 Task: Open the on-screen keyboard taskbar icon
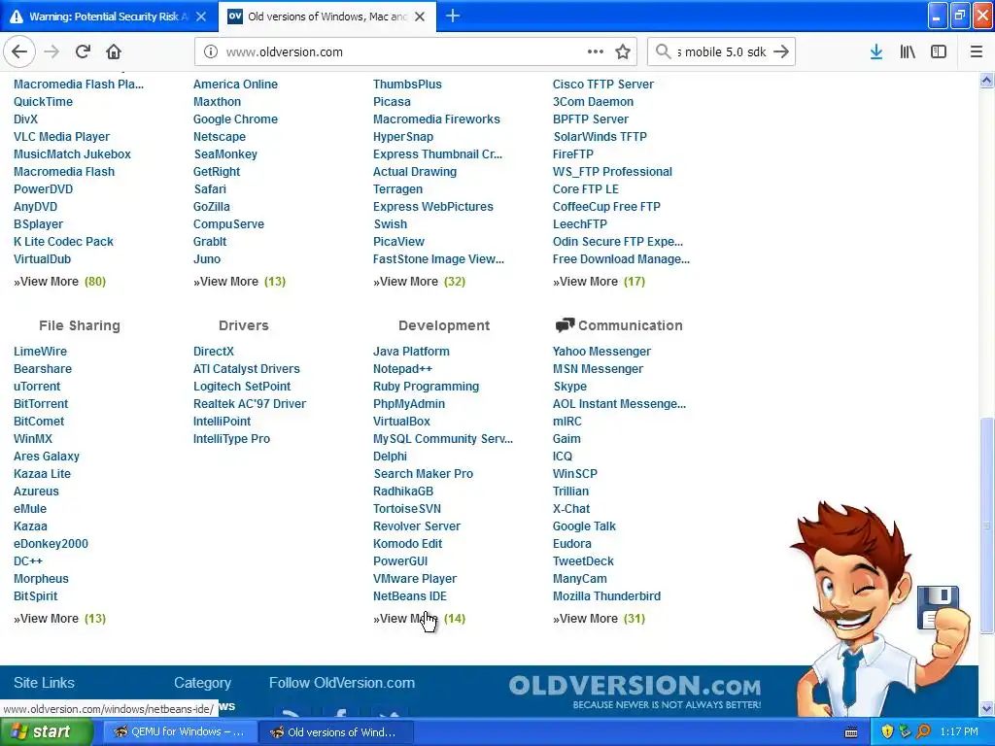point(851,732)
